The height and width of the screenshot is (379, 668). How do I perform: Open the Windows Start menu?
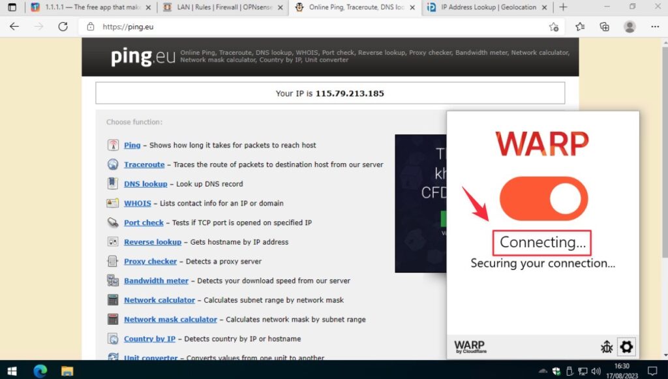(12, 370)
